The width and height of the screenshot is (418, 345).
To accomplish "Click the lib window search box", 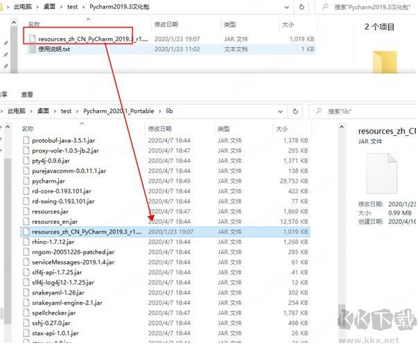I will click(363, 112).
